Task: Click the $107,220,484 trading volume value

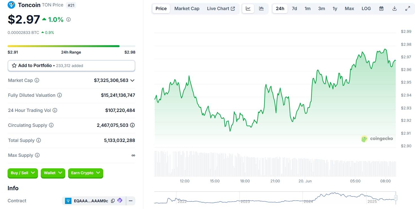Action: pyautogui.click(x=120, y=110)
